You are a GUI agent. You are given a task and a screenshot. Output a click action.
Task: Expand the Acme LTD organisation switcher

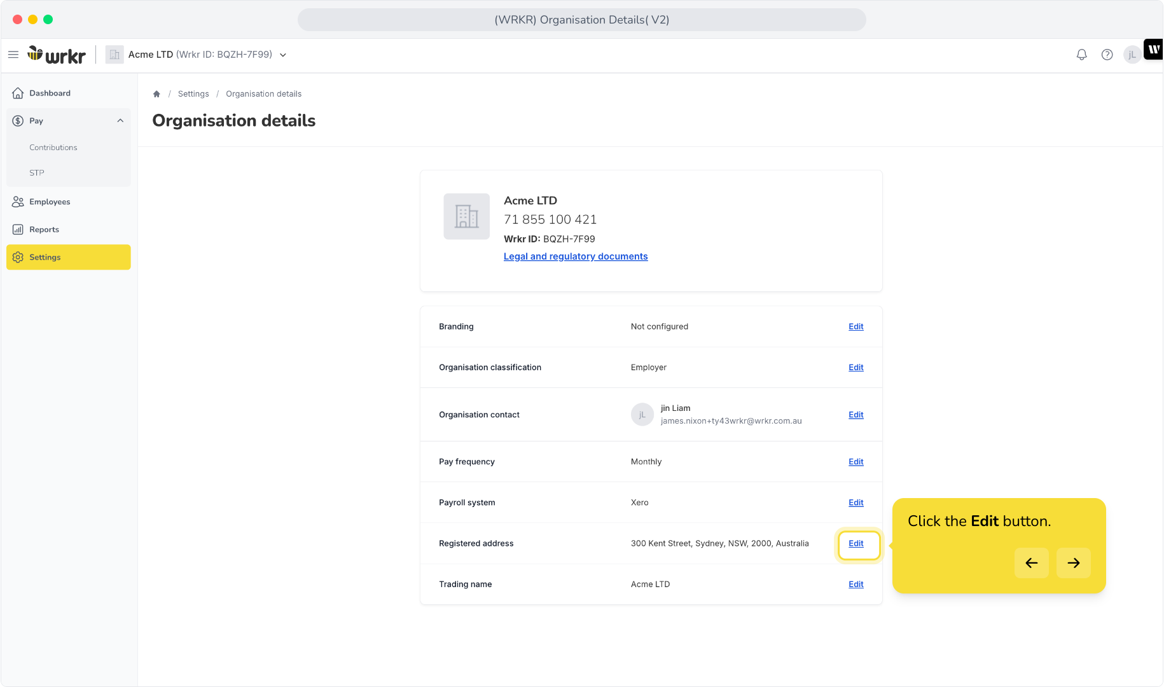tap(283, 55)
